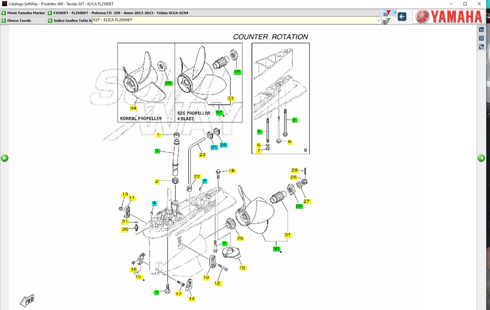Click part label 7 in counter rotation inset
This screenshot has width=490, height=310.
(x=259, y=151)
